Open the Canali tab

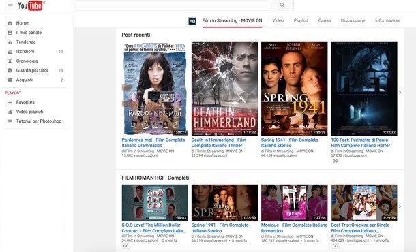[x=324, y=20]
